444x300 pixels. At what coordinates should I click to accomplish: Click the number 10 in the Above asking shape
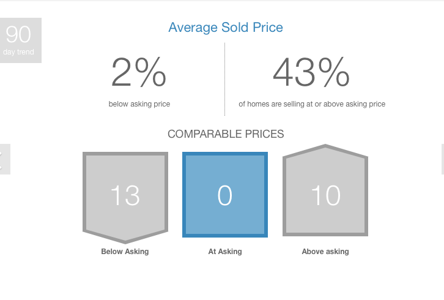coord(325,195)
